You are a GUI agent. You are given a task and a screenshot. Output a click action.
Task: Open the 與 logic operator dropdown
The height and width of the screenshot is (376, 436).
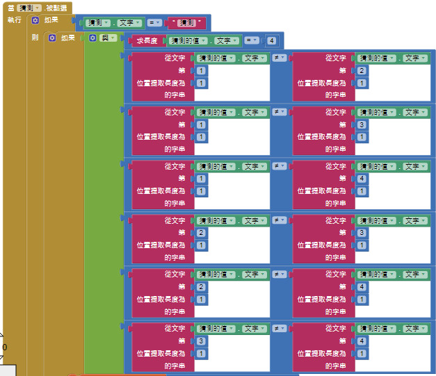108,38
